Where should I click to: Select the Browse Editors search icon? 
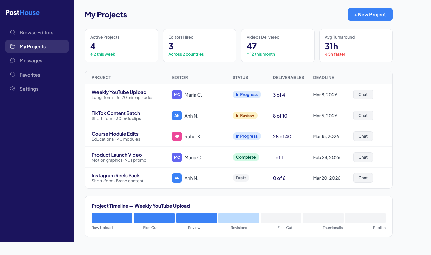[x=13, y=32]
